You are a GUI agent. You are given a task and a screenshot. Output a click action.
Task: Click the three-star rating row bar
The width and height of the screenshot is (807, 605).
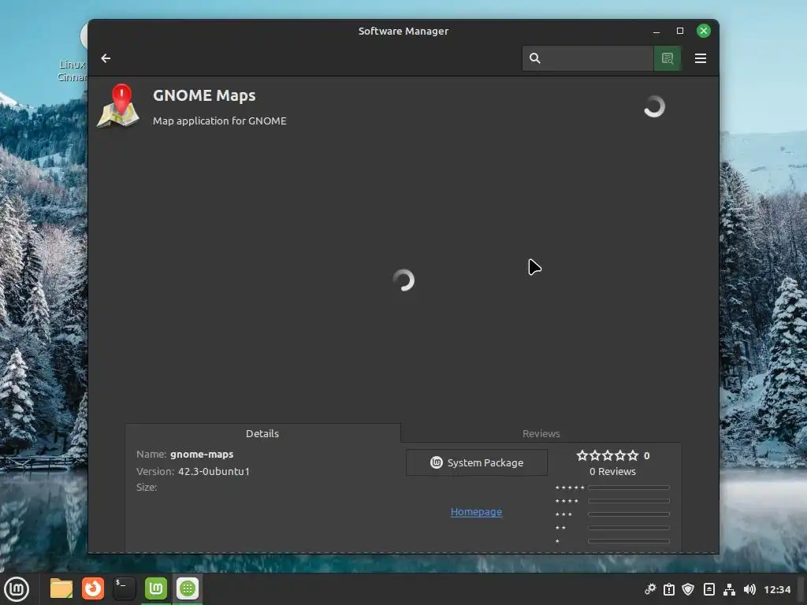[x=628, y=514]
